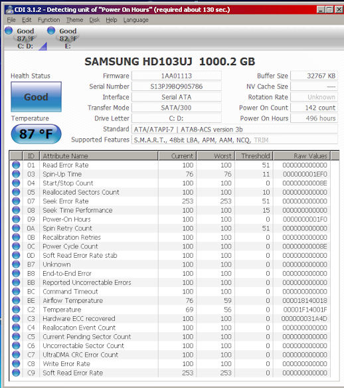Click the SAMSUNG HD103UJ model title
Image resolution: width=344 pixels, height=388 pixels.
169,62
